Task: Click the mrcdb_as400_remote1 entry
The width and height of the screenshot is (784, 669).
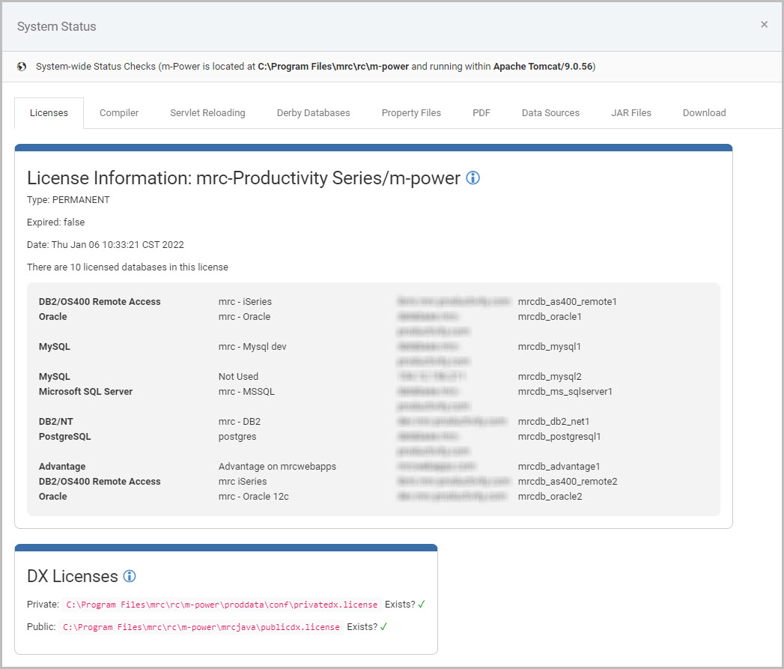Action: click(x=567, y=302)
